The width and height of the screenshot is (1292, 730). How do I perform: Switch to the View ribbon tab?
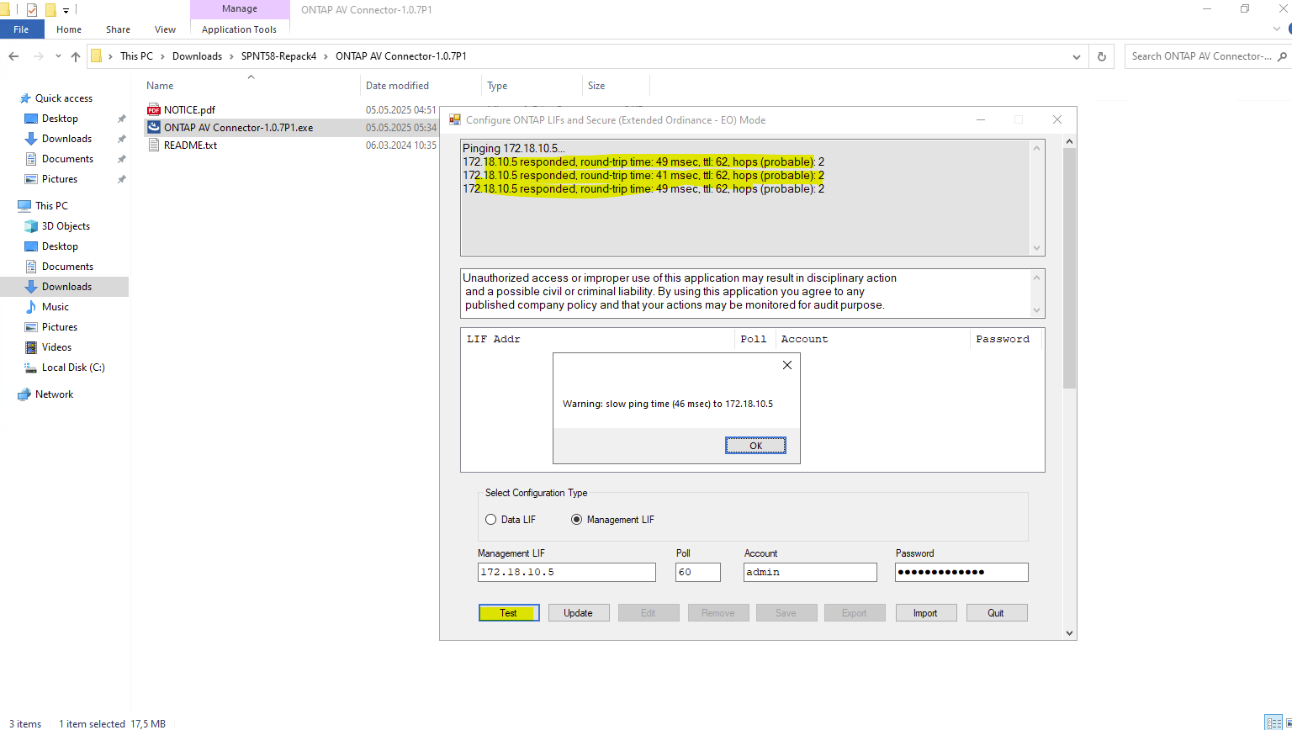(165, 29)
